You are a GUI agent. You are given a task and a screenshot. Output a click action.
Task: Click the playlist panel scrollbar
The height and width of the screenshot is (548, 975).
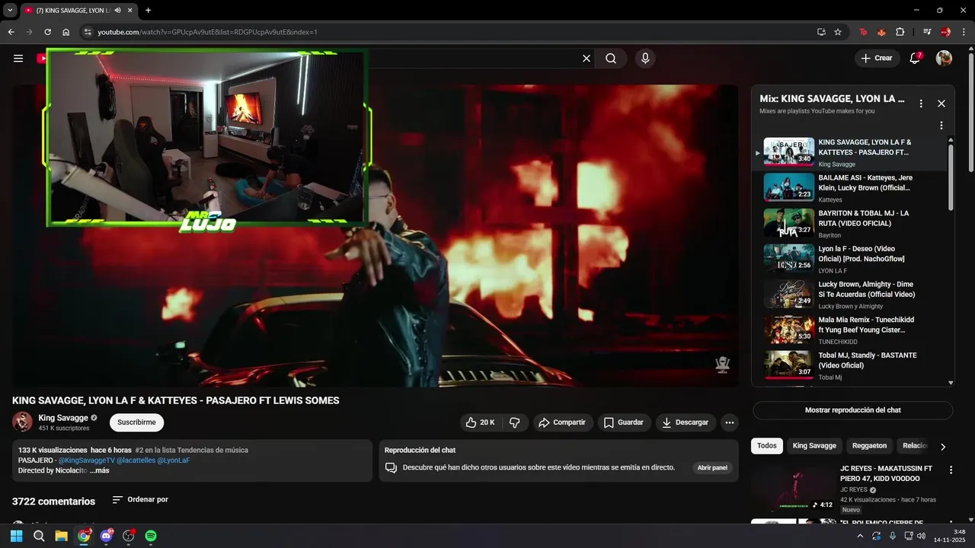pyautogui.click(x=951, y=177)
